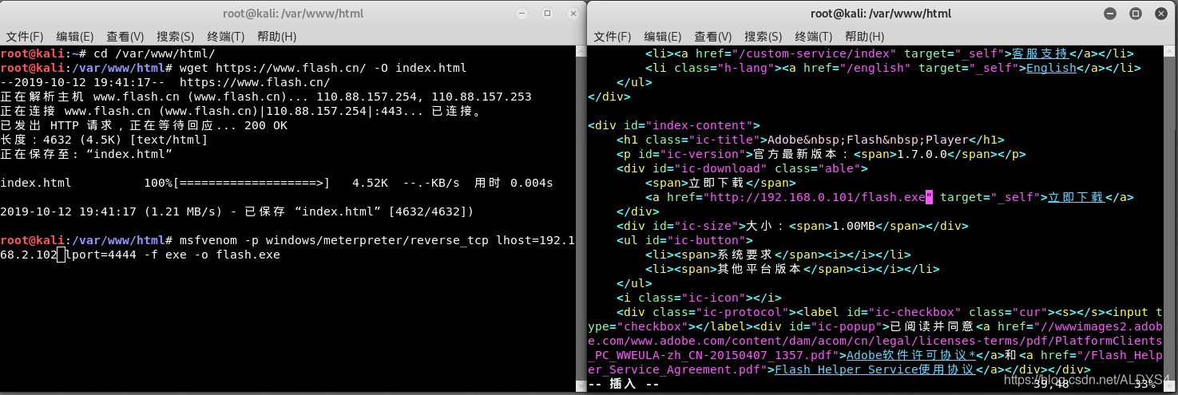The width and height of the screenshot is (1178, 395).
Task: Maximize the right terminal window
Action: coord(1135,14)
